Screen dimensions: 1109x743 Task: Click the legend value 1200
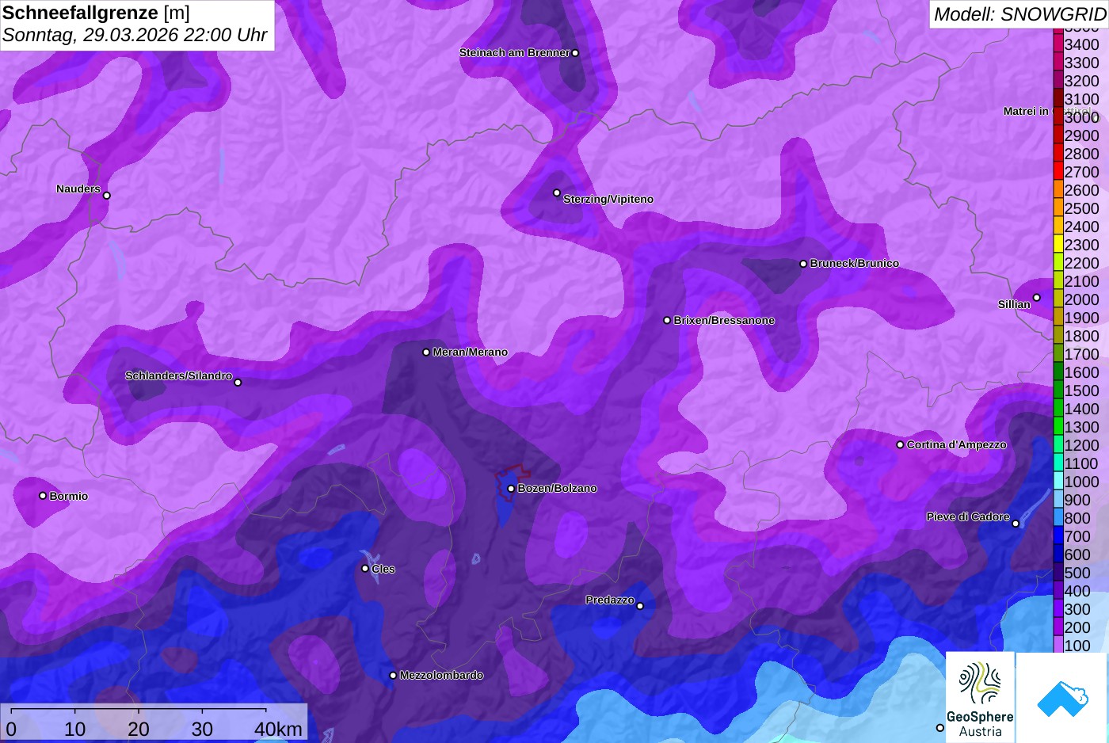point(1081,445)
